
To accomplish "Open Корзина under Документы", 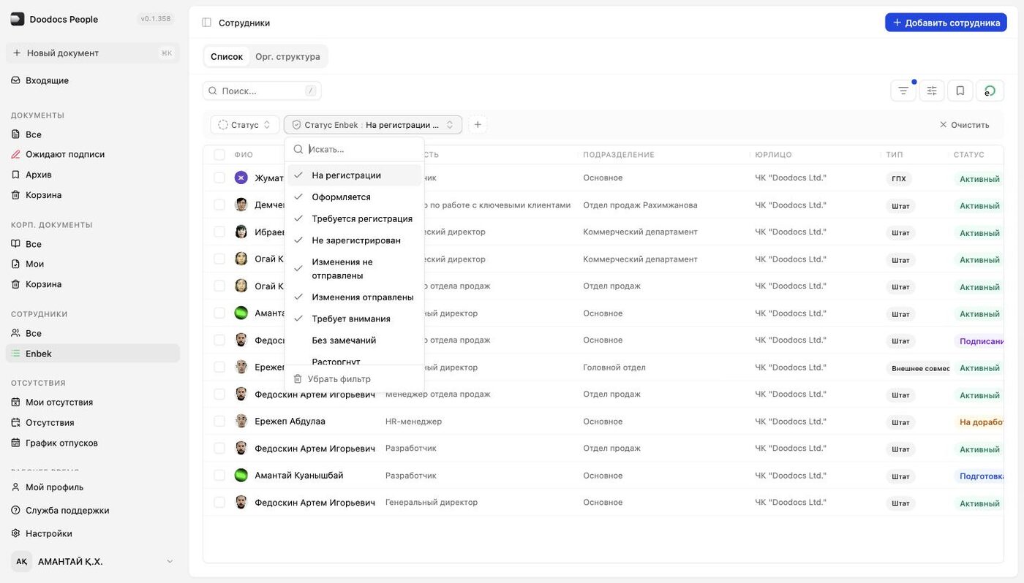I will tap(92, 195).
